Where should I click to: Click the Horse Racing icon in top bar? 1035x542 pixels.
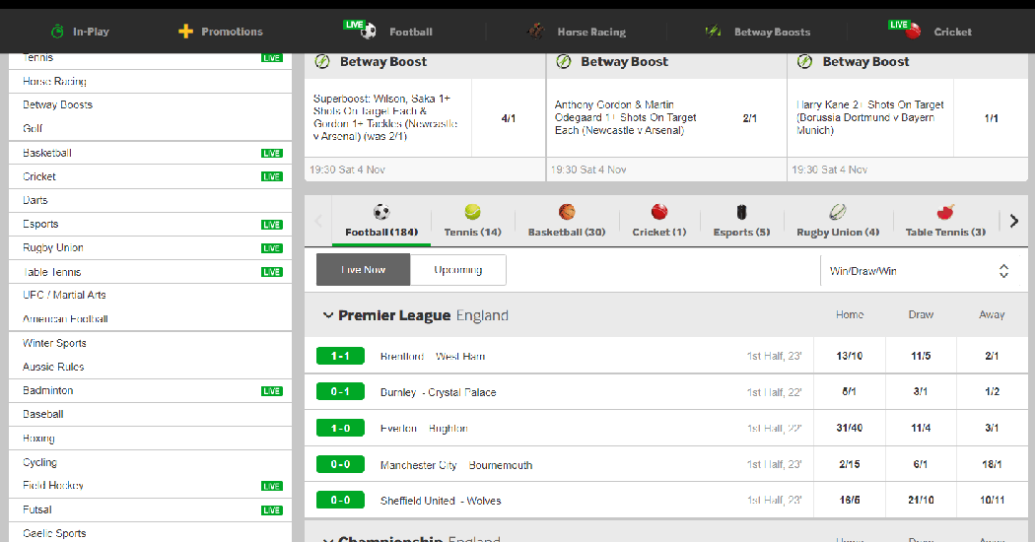tap(536, 31)
